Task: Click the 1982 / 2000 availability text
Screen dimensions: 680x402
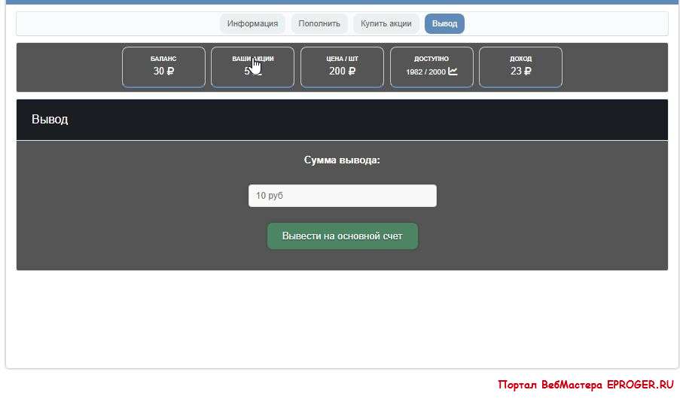Action: tap(425, 72)
